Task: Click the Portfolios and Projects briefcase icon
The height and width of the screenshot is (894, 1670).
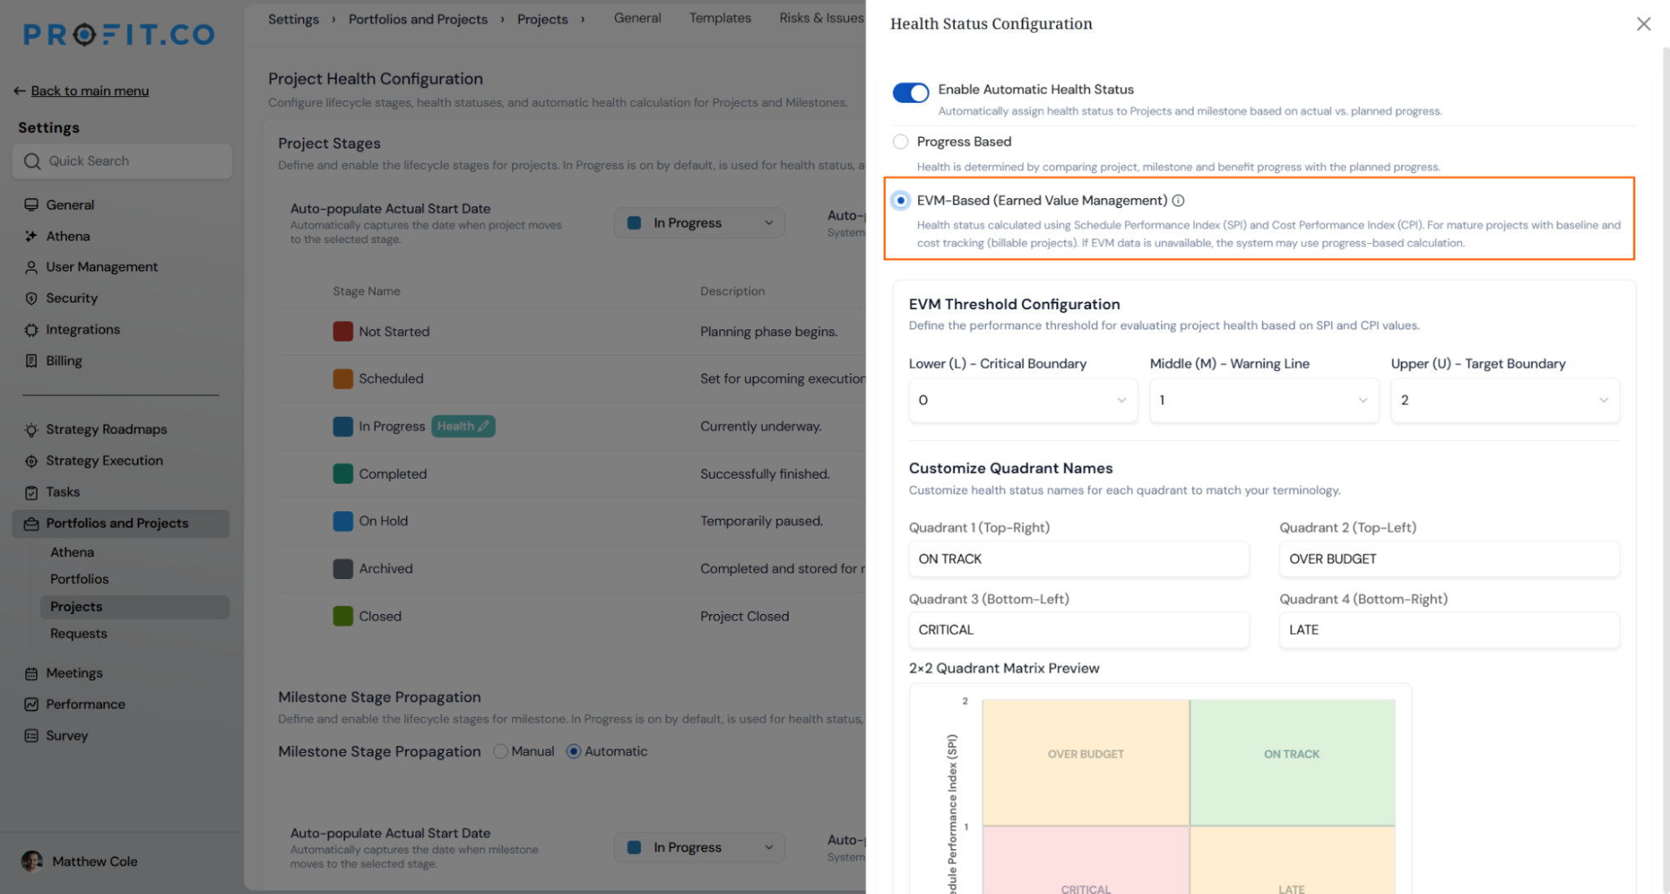Action: (x=31, y=524)
